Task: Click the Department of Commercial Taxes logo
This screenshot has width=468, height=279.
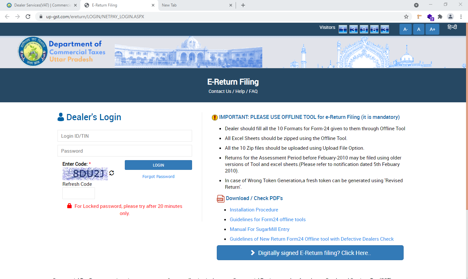Action: point(32,51)
